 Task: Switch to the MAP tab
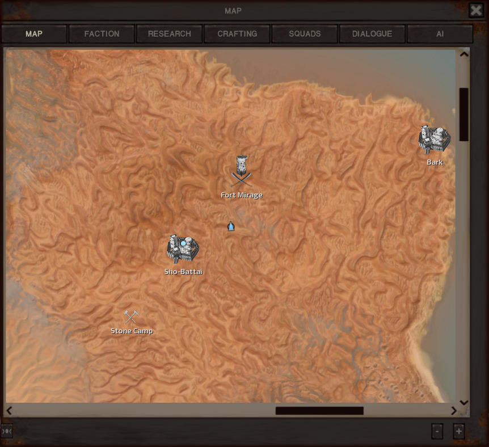(34, 33)
